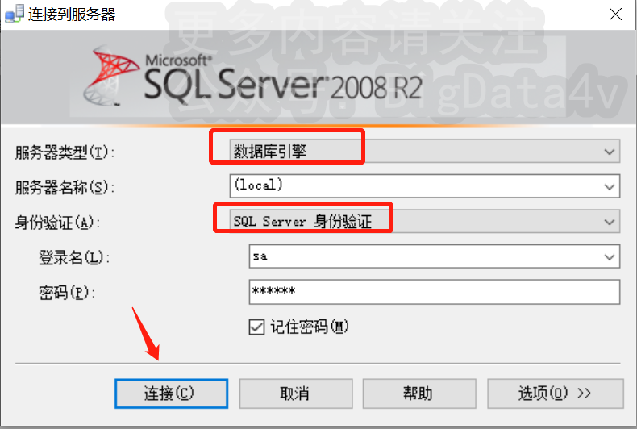Click the 取消 cancel button
The width and height of the screenshot is (637, 429).
[296, 394]
